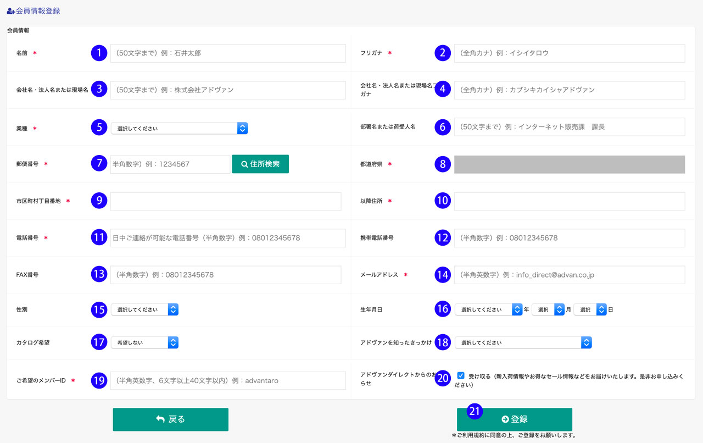Select the メールアドレス email field
Screen dimensions: 703x443
[x=570, y=275]
